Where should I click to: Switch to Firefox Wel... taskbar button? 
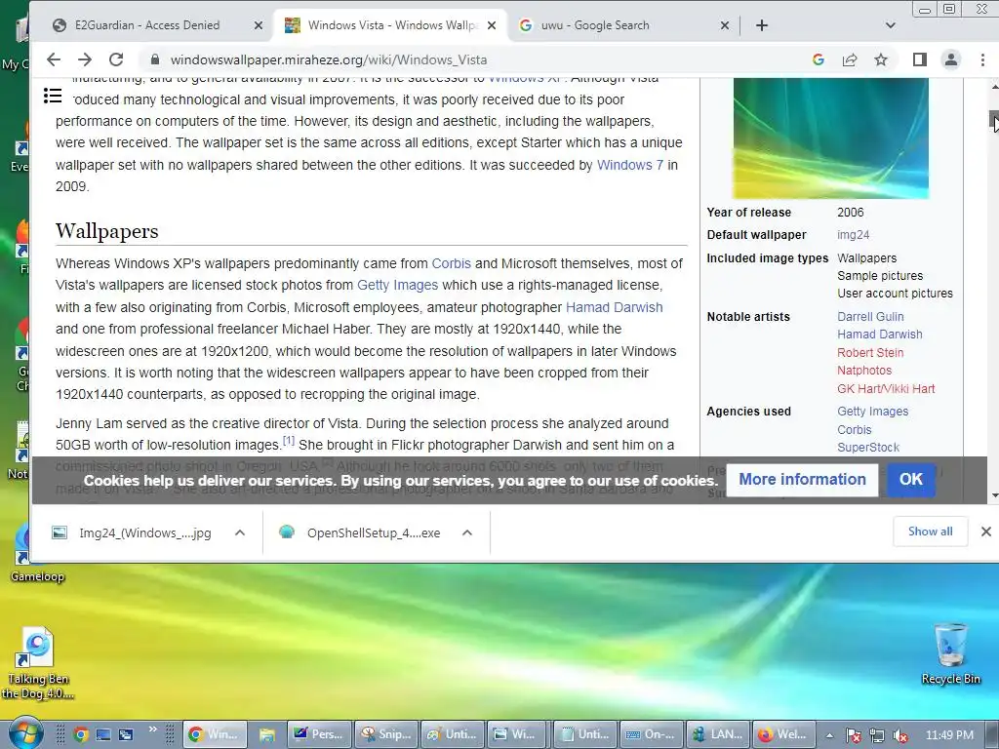point(784,734)
